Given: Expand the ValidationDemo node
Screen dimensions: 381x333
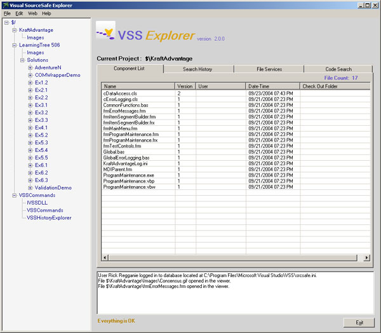Looking at the screenshot, I should tap(30, 187).
